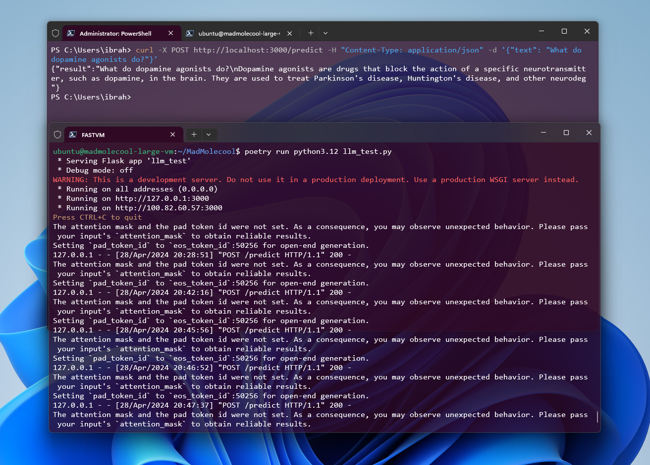Open a new tab in the PowerShell window
Image resolution: width=650 pixels, height=465 pixels.
(x=311, y=33)
